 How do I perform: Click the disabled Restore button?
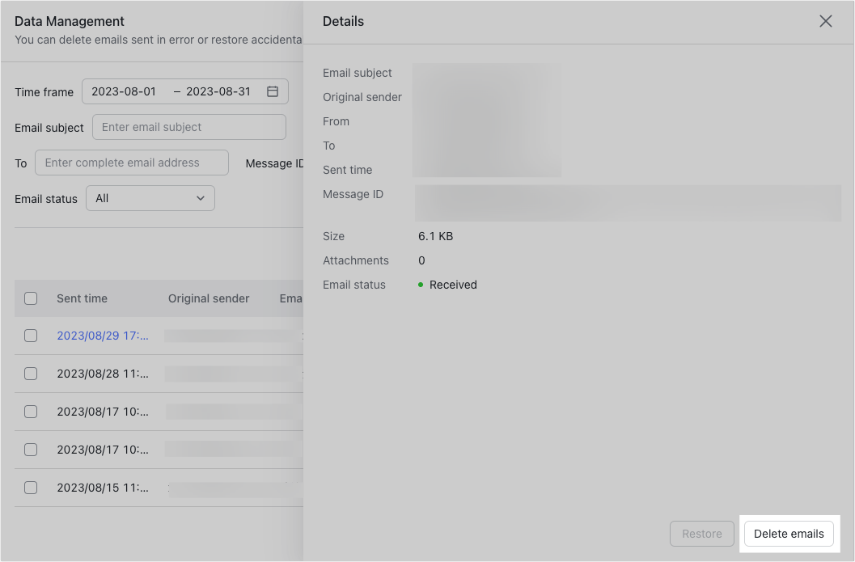coord(702,534)
